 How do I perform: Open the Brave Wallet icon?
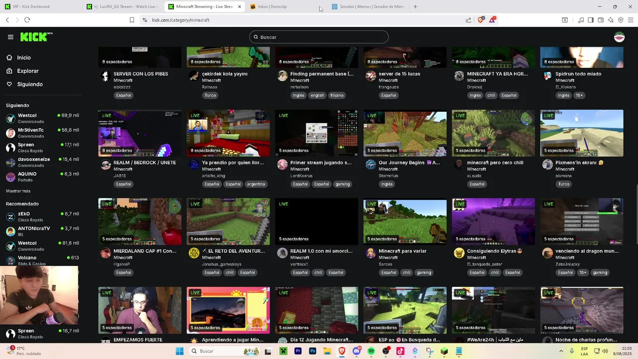tap(601, 20)
